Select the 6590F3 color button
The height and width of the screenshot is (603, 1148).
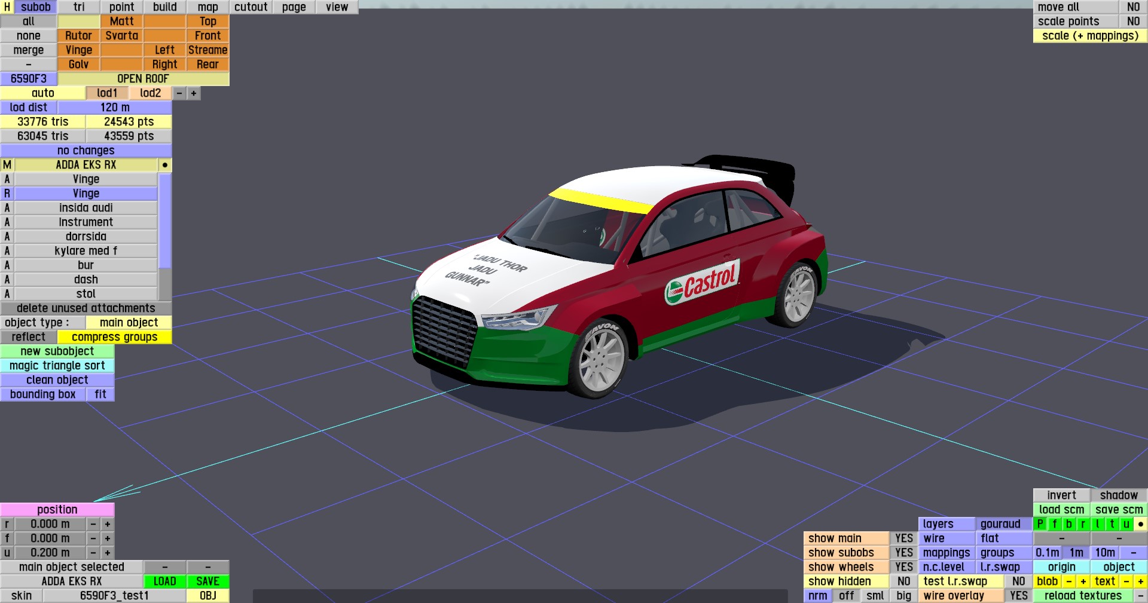[29, 79]
